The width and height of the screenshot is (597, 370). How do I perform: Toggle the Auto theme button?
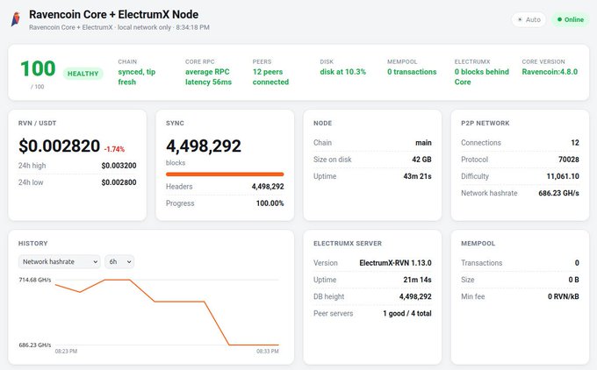[x=529, y=20]
